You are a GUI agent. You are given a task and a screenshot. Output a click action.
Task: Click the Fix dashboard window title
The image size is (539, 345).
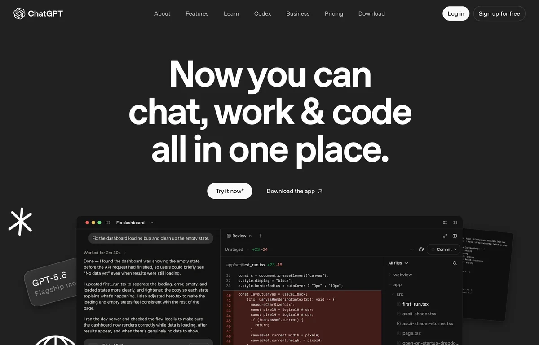pos(130,223)
